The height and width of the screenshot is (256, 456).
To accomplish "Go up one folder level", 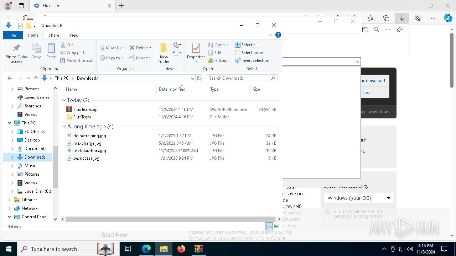I will pyautogui.click(x=36, y=78).
